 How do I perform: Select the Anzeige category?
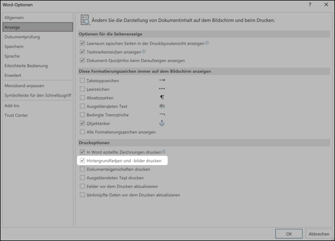pyautogui.click(x=38, y=27)
